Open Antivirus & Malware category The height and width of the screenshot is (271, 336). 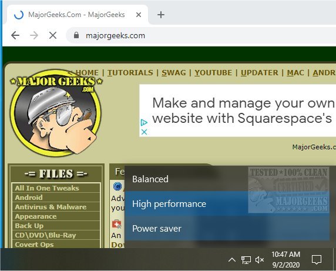pos(56,207)
